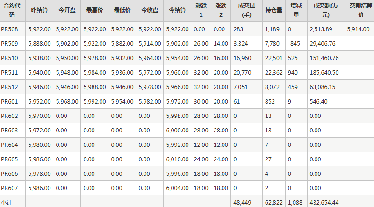Click PR511 lowest price 5,936.00
This screenshot has width=374, height=207.
(122, 73)
